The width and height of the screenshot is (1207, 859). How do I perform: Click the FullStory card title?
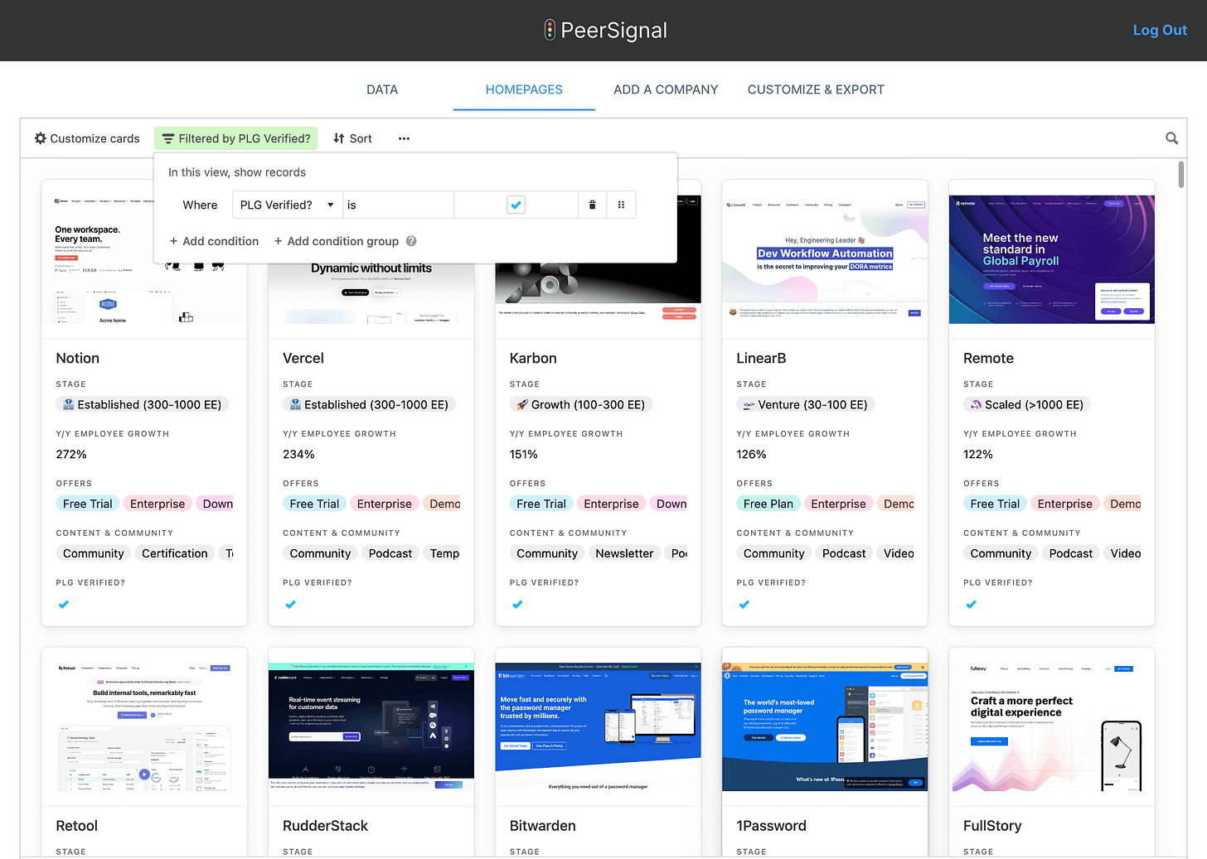click(992, 826)
